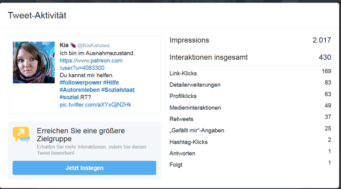Select the #Hilfe hashtag

click(x=111, y=83)
